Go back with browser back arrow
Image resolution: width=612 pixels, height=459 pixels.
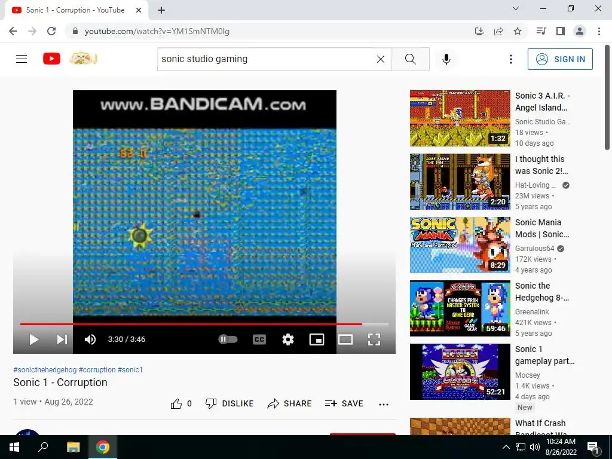[13, 31]
